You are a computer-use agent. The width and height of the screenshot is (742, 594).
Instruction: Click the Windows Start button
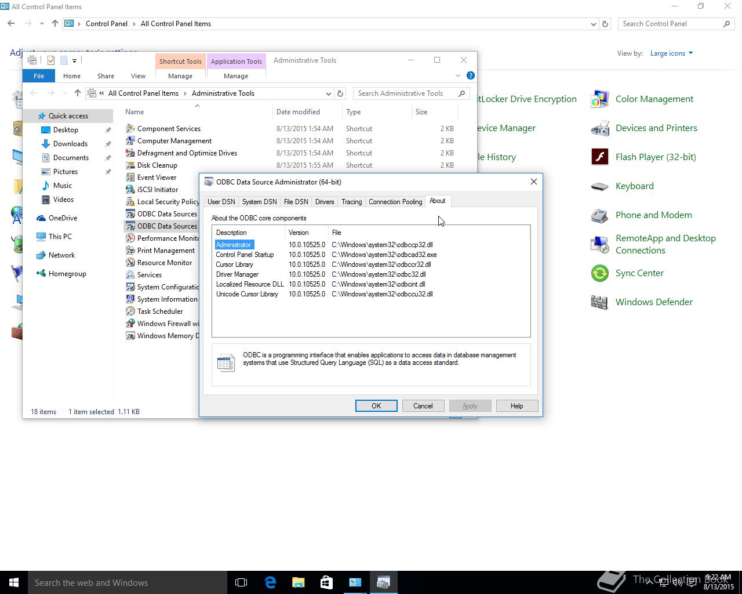click(x=14, y=582)
